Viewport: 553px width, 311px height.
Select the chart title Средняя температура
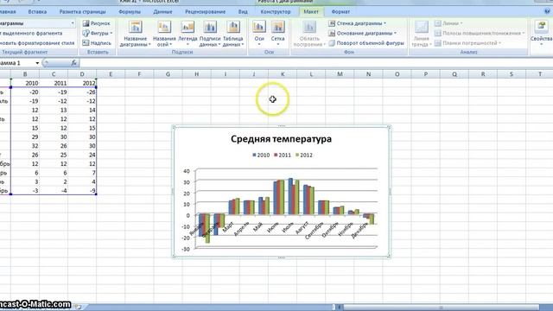[x=281, y=138]
